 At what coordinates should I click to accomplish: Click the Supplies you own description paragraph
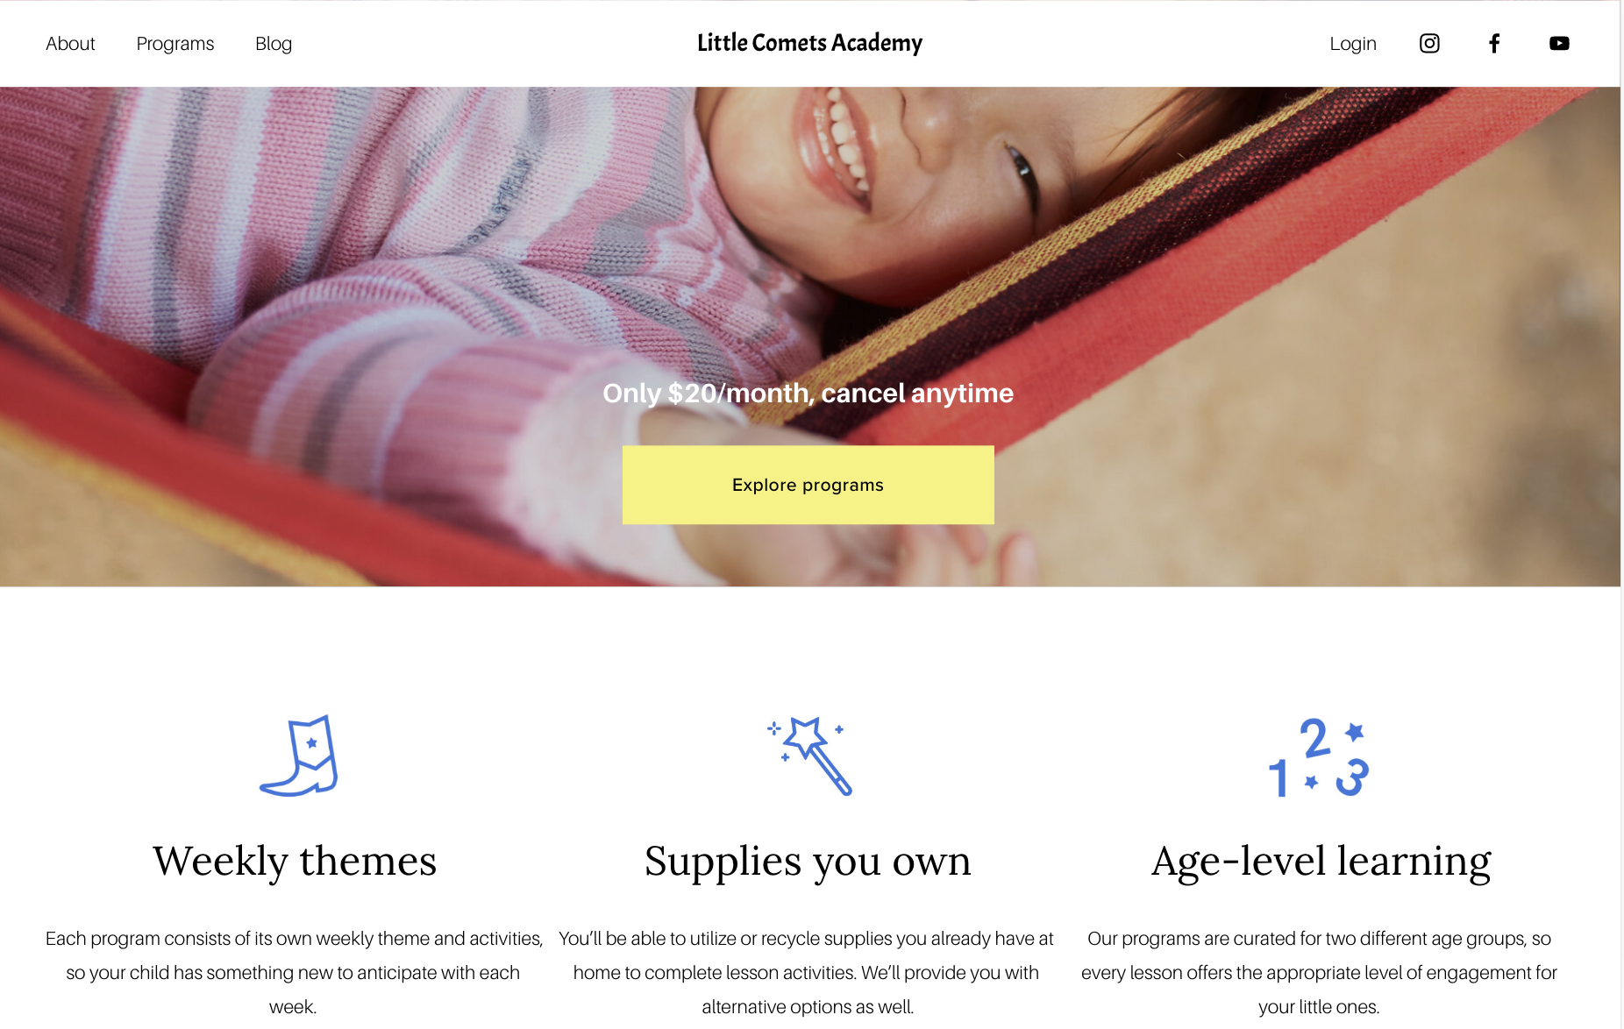[x=807, y=972]
